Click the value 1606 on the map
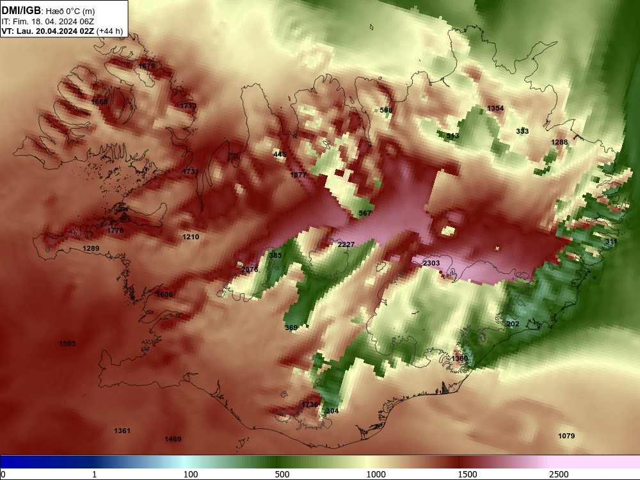The height and width of the screenshot is (480, 640). pos(165,294)
